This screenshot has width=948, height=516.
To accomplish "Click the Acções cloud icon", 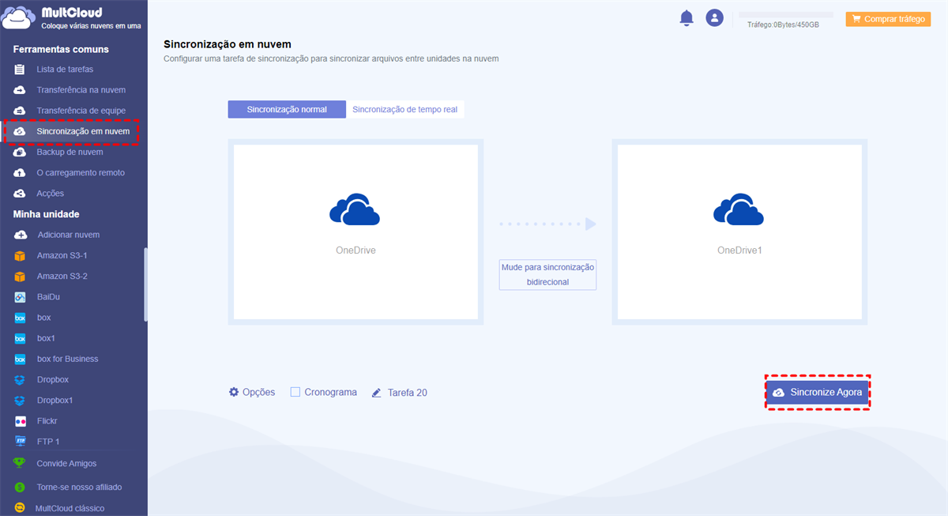I will [20, 193].
